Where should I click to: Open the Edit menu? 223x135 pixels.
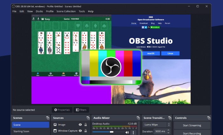[x=22, y=11]
